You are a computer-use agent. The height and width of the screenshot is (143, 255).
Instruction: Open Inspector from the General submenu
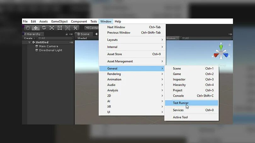tap(192, 79)
